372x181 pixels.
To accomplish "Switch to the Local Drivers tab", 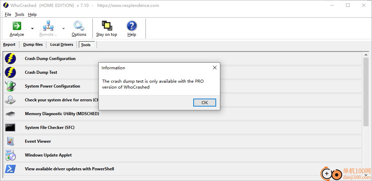I will tap(62, 44).
